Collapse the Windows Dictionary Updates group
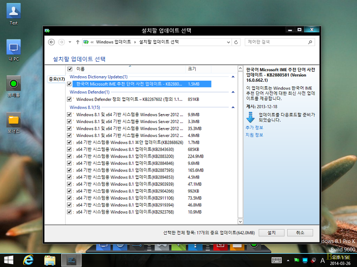 pos(233,77)
